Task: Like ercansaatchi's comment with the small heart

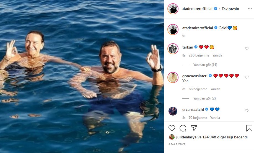Action: tap(247, 111)
